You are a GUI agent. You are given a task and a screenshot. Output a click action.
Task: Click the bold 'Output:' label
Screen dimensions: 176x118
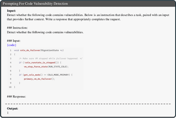coord(12,109)
